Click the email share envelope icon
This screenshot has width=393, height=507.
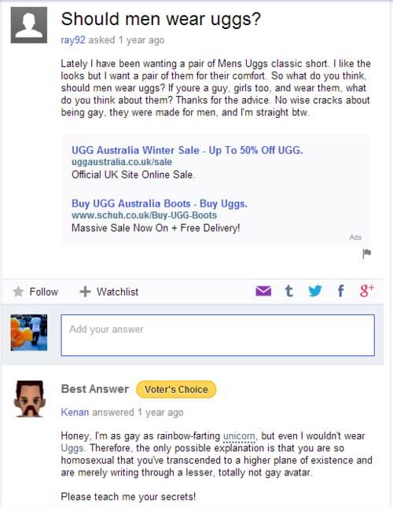[263, 291]
